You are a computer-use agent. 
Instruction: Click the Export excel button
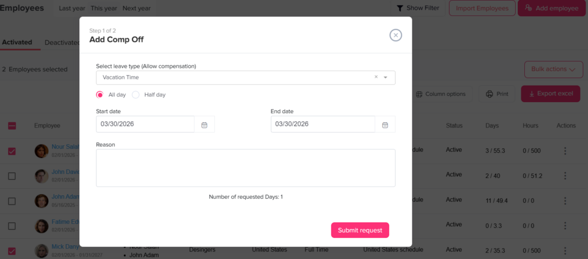550,94
